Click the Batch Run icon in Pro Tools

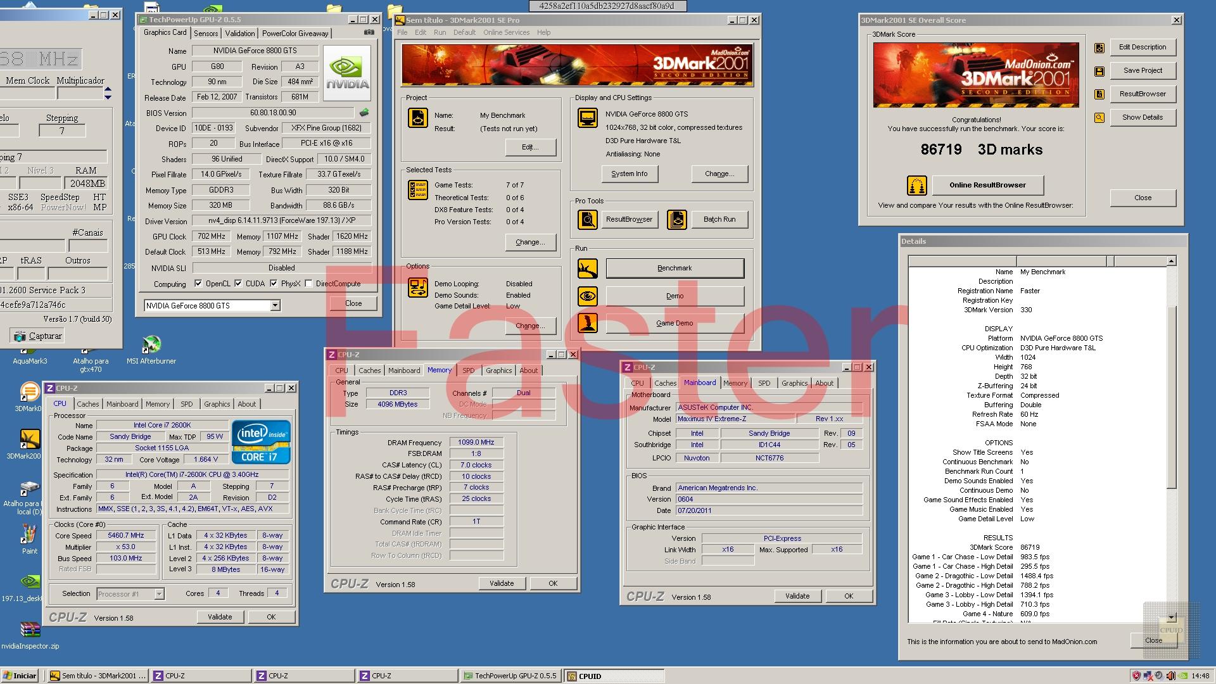(x=677, y=220)
